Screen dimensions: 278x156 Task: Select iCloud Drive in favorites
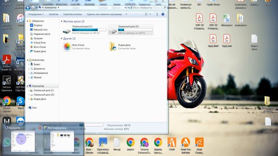click(x=38, y=42)
